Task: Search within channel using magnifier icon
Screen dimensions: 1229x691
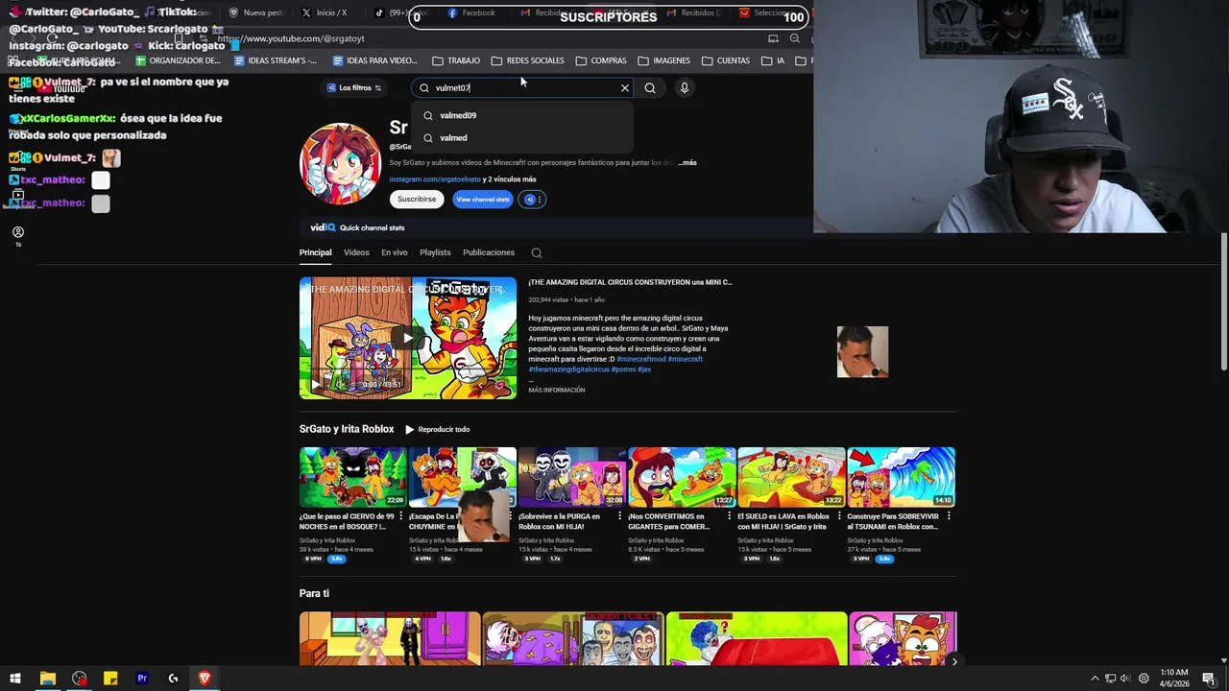Action: click(537, 253)
